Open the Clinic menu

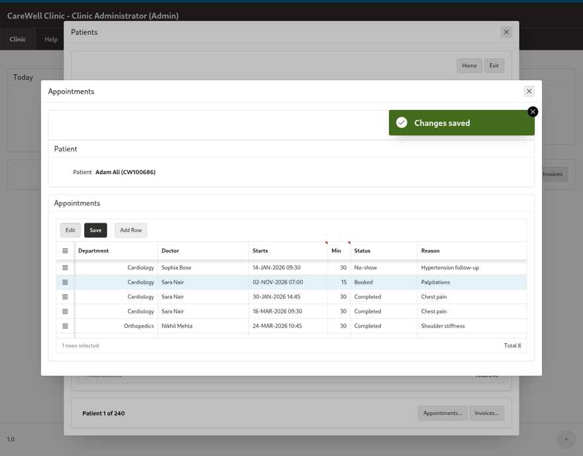pyautogui.click(x=17, y=39)
